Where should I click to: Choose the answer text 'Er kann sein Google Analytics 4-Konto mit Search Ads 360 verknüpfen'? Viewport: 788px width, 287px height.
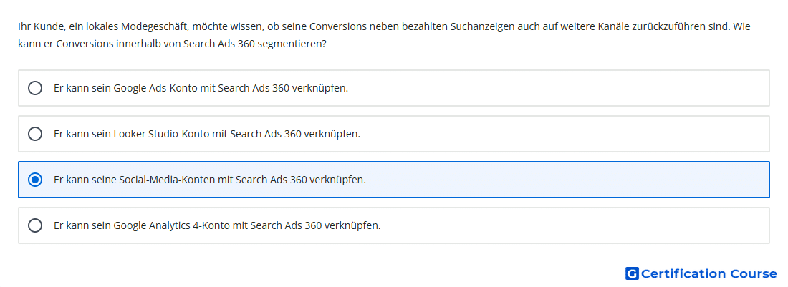[217, 225]
